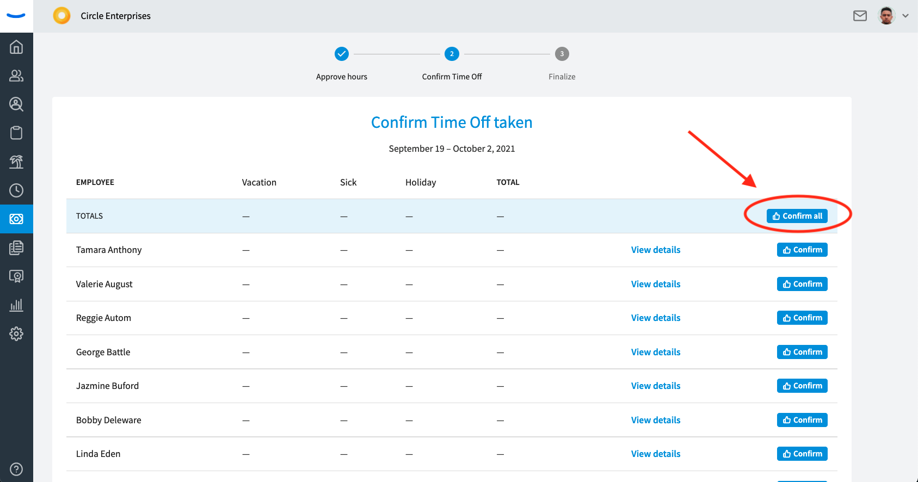Image resolution: width=918 pixels, height=482 pixels.
Task: Confirm time off for Tamara Anthony
Action: (802, 250)
